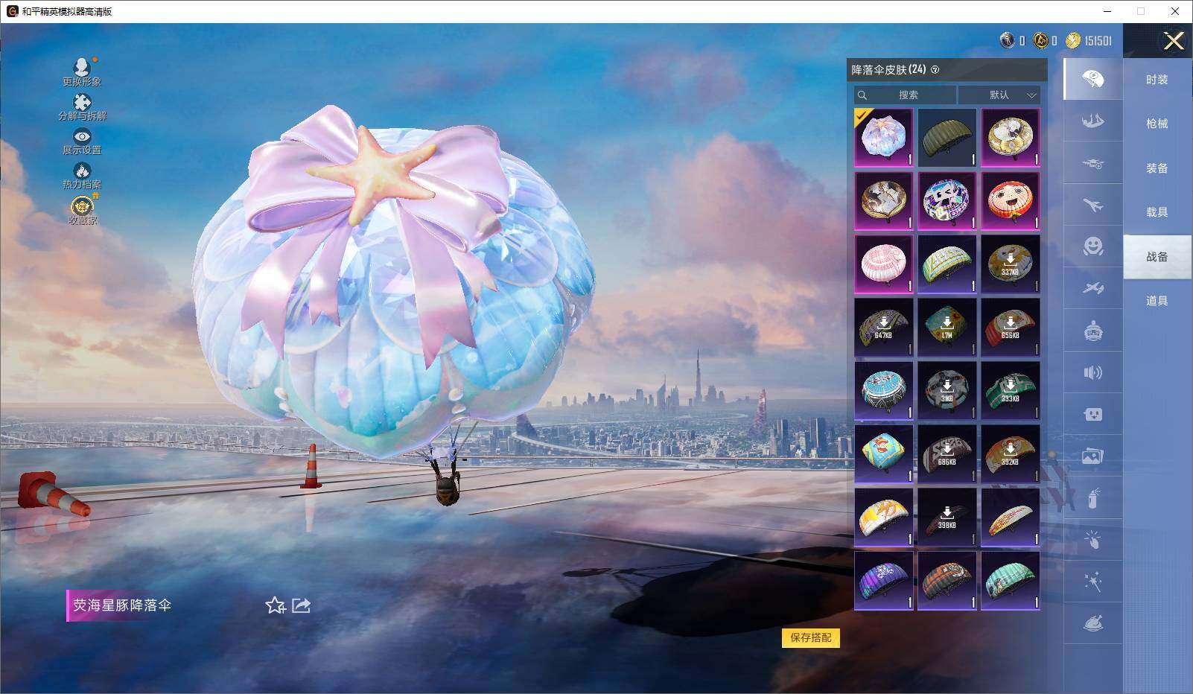Viewport: 1193px width, 694px height.
Task: Select skydiving pose category icon
Action: [1092, 121]
